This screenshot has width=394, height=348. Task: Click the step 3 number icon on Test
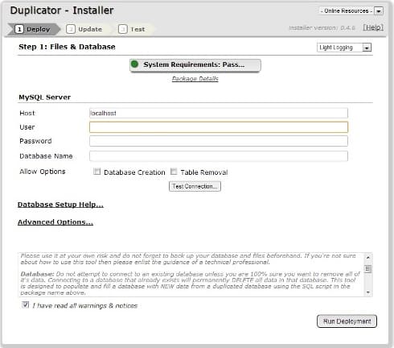(122, 29)
